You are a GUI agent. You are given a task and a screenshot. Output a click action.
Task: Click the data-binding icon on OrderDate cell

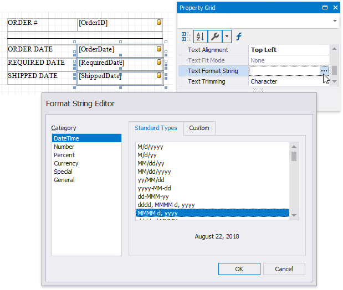click(x=159, y=49)
